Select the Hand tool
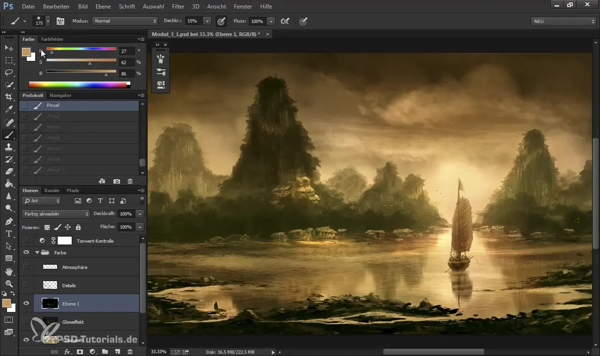The width and height of the screenshot is (600, 356). point(8,271)
